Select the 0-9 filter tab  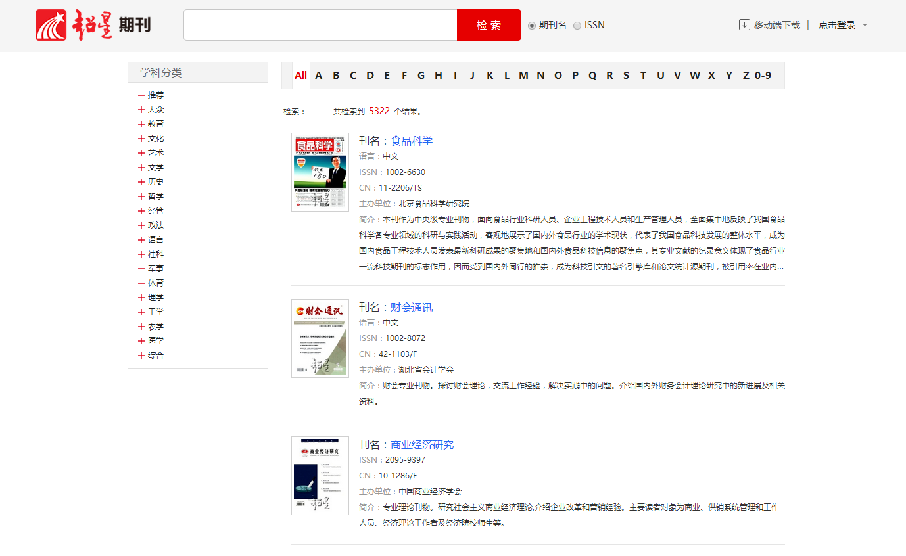[x=763, y=76]
